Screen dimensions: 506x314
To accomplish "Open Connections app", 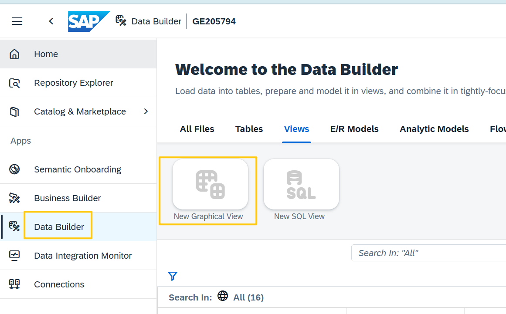I will point(78,284).
